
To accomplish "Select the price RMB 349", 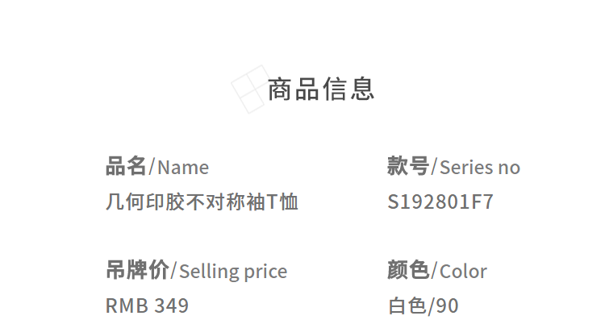I will [147, 305].
